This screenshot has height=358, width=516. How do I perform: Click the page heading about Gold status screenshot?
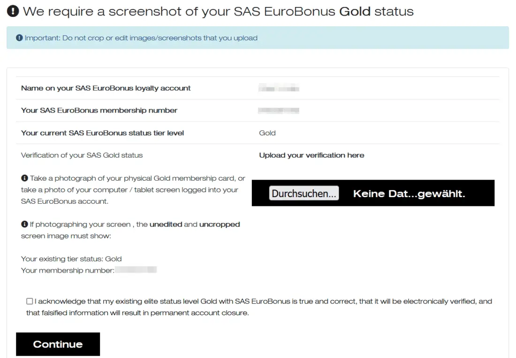click(218, 12)
